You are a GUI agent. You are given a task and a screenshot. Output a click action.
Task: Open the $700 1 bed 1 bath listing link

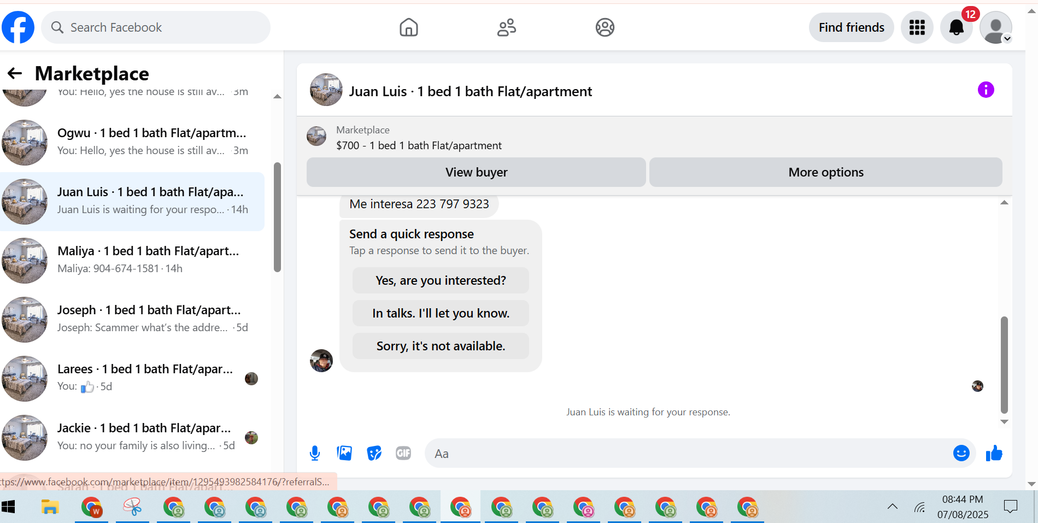(419, 145)
